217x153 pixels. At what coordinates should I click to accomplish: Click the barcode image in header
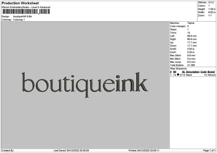coord(26,12)
